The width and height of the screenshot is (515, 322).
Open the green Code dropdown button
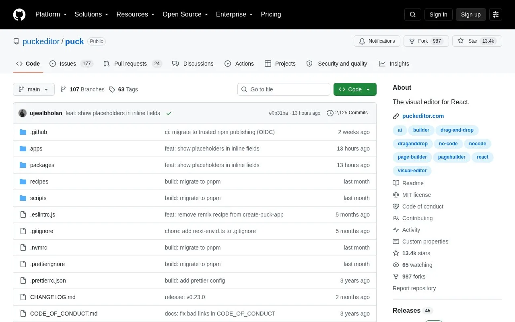click(355, 89)
